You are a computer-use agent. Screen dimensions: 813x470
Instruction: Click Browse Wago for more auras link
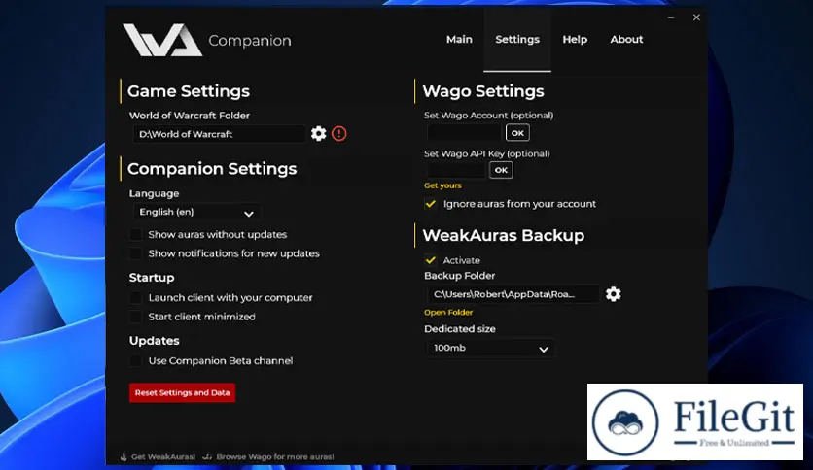point(275,456)
